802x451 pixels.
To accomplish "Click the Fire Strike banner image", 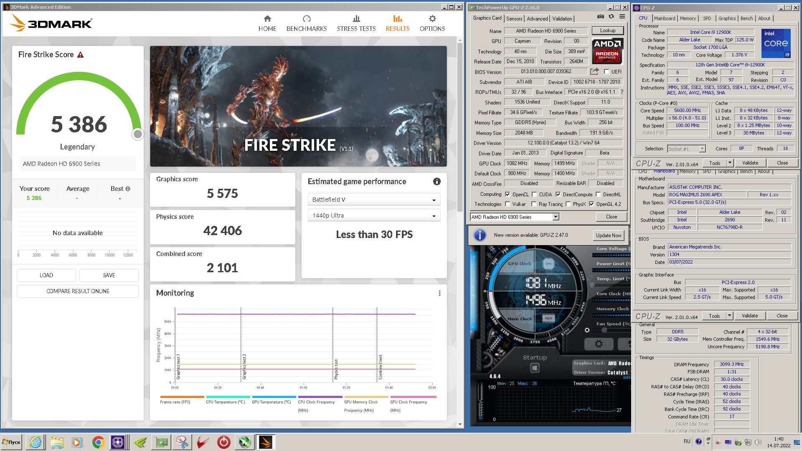I will (298, 106).
